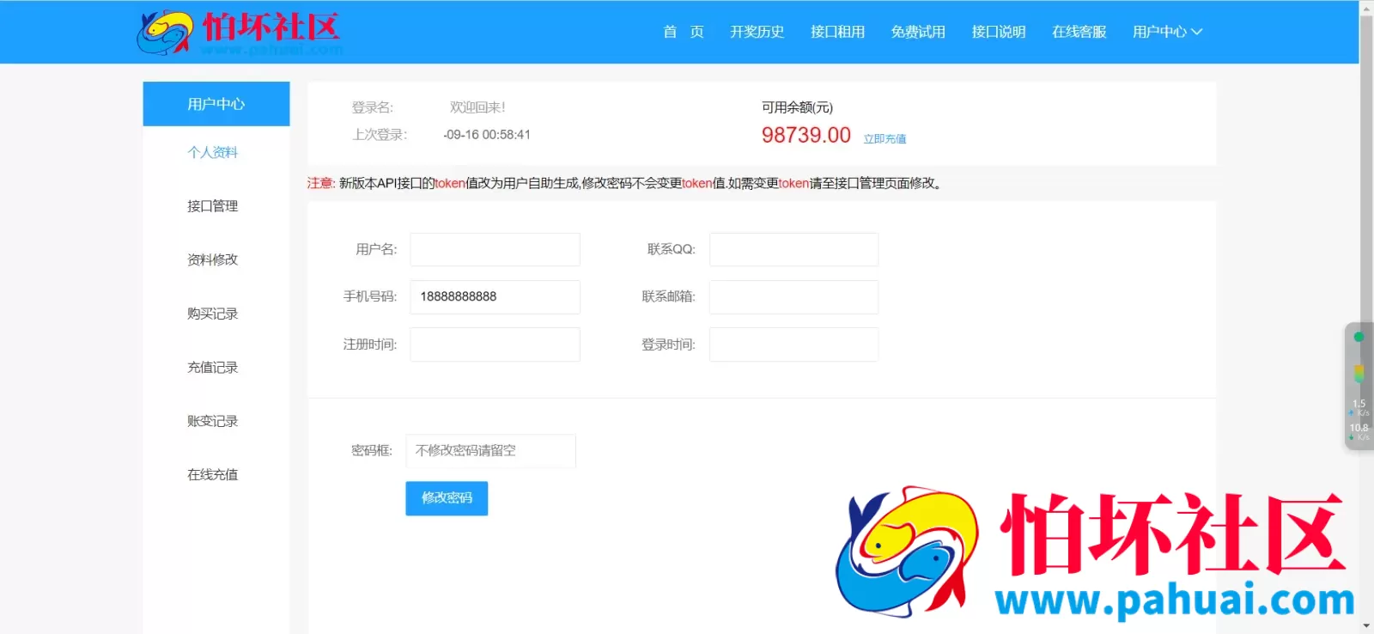Click the fish logo in the header
Screen dimensions: 1374x634
coord(164,33)
